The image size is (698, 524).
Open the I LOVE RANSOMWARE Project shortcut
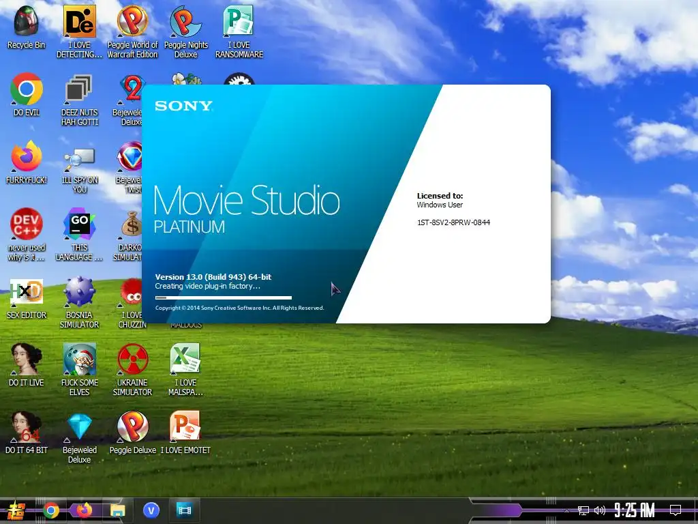coord(239,31)
